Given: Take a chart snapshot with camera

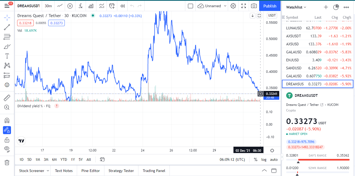Looking at the screenshot, I should point(254,6).
